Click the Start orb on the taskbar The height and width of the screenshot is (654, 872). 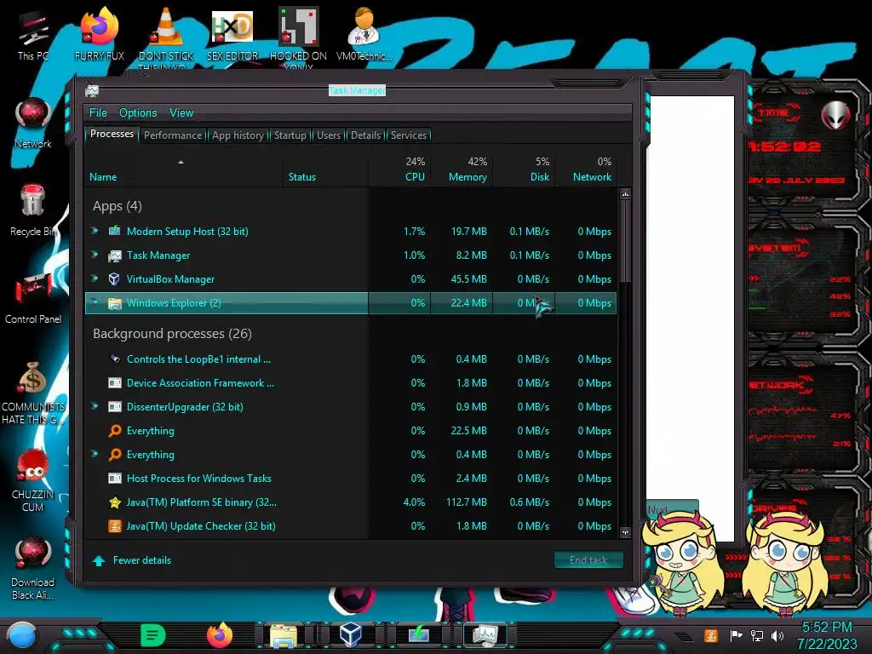pyautogui.click(x=22, y=636)
